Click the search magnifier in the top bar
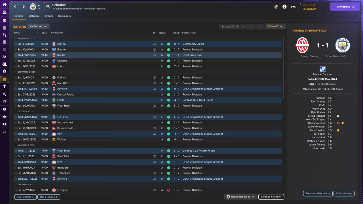The image size is (363, 204). point(48,7)
